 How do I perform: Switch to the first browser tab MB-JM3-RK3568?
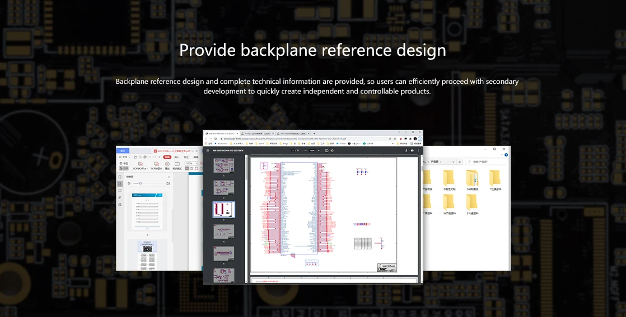click(221, 134)
